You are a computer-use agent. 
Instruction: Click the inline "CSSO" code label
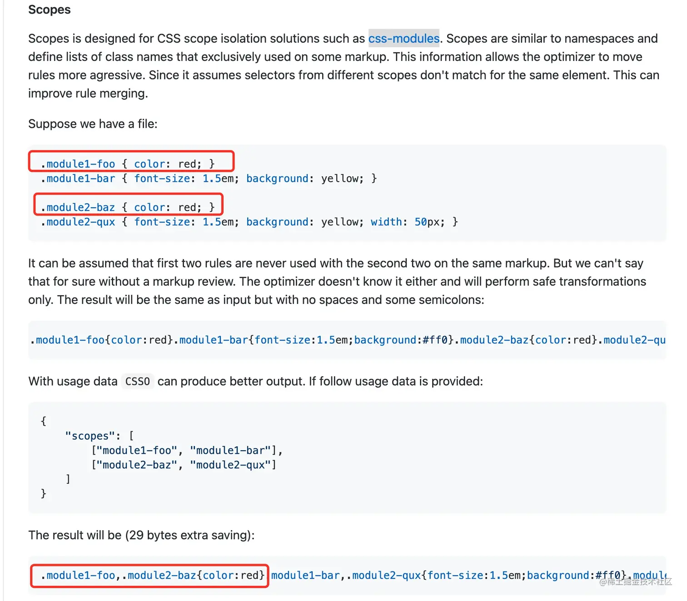[137, 381]
